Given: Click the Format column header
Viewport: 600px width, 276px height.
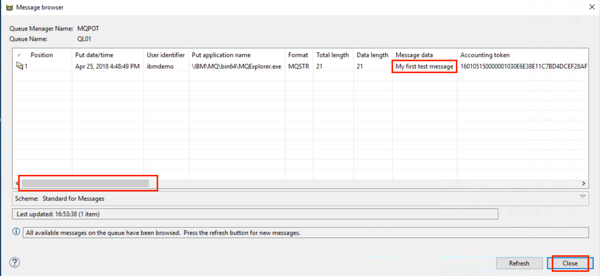Looking at the screenshot, I should 298,55.
